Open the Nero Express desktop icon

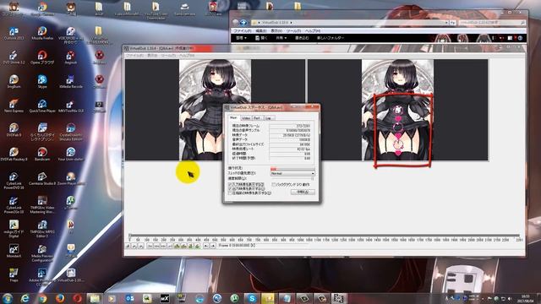click(14, 106)
